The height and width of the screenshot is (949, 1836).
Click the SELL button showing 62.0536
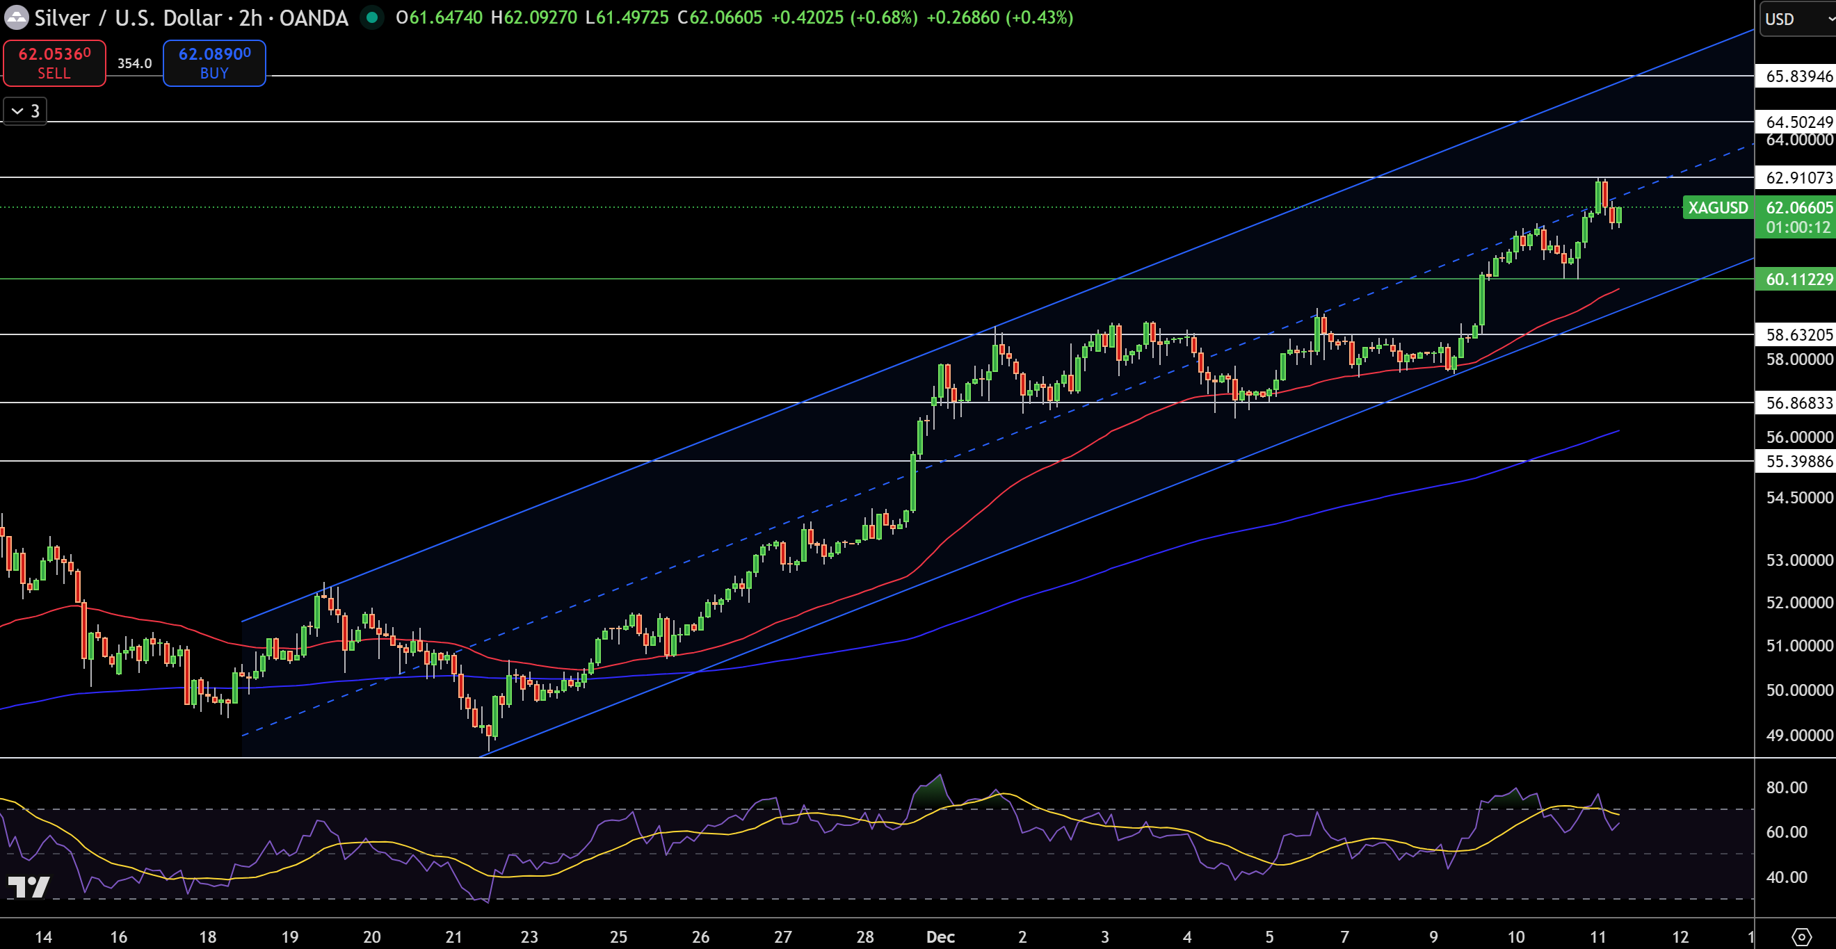[54, 63]
